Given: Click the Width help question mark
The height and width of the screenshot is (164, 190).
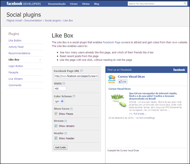Looking at the screenshot, I should 64,83.
